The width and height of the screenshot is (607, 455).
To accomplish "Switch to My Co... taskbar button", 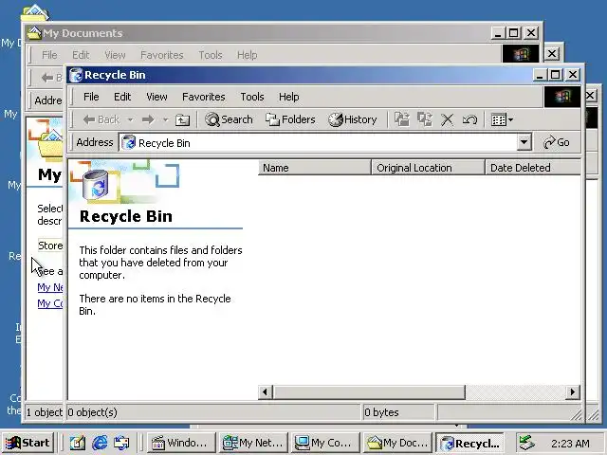I will coord(326,443).
